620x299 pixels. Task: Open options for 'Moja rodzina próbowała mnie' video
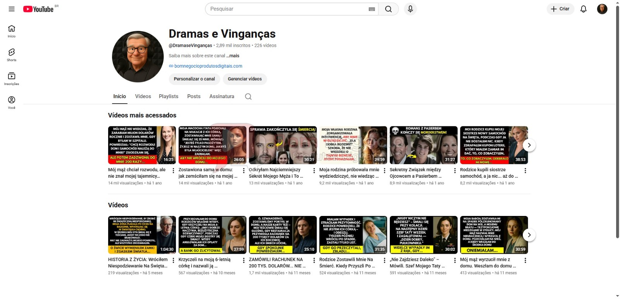point(384,170)
